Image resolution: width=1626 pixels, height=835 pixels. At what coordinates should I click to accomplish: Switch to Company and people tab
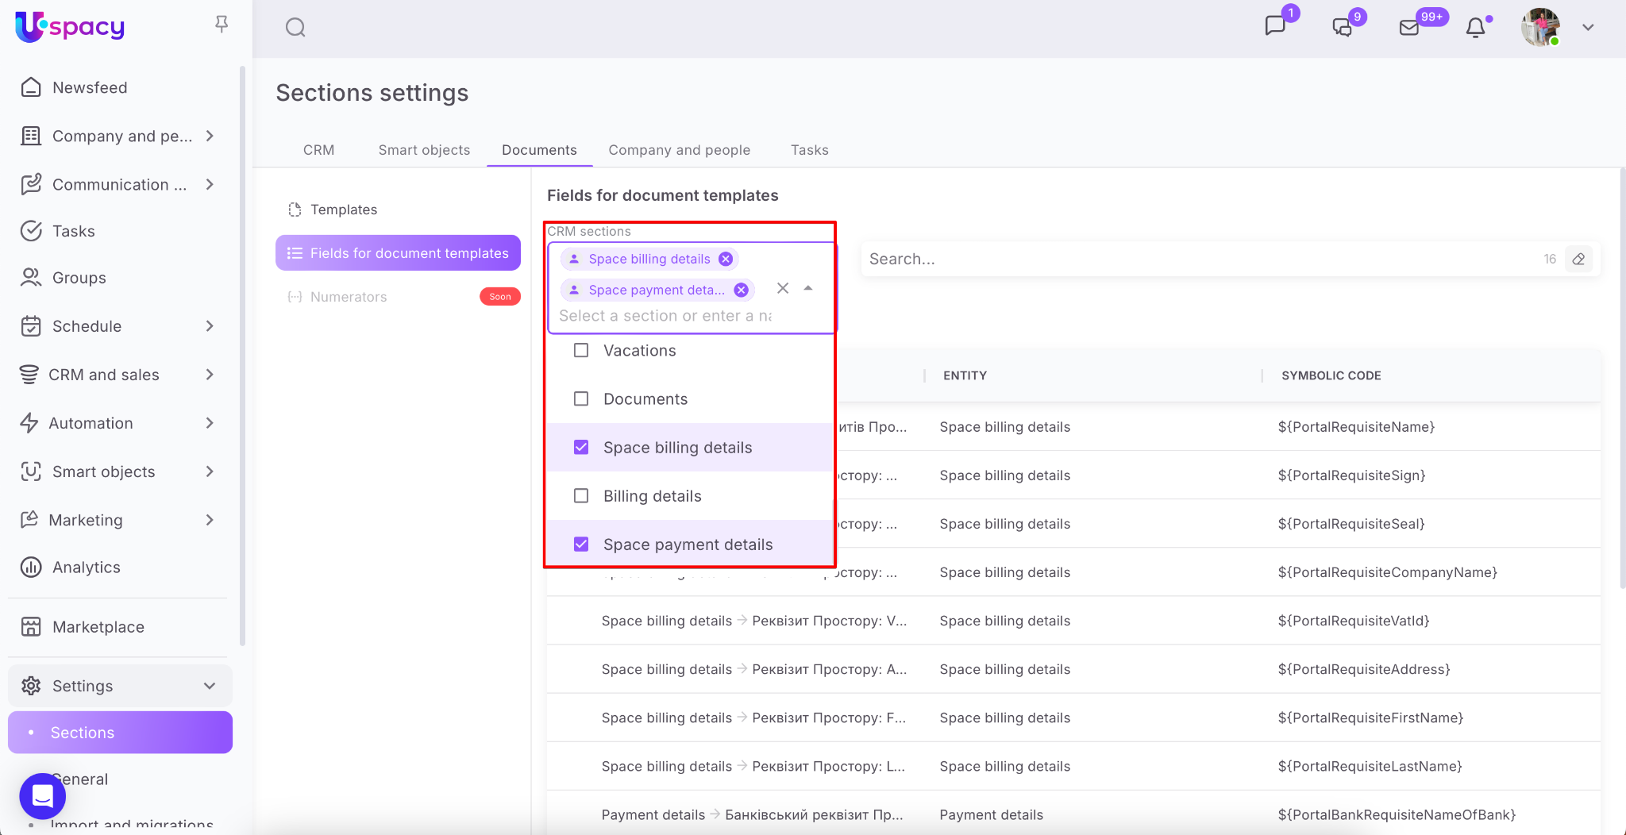pos(679,150)
